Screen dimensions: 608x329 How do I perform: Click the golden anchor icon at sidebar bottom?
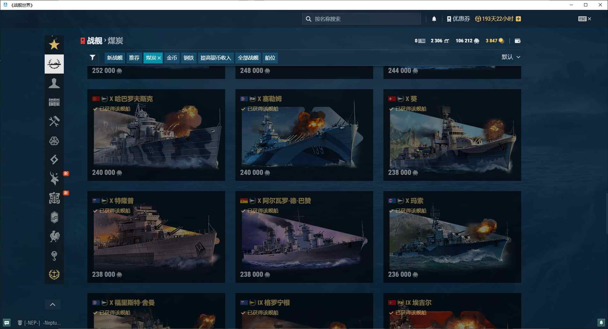(54, 274)
